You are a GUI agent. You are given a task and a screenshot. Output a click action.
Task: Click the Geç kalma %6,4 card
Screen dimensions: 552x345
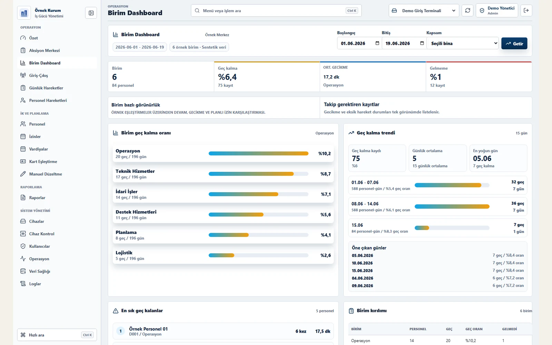[x=267, y=77]
